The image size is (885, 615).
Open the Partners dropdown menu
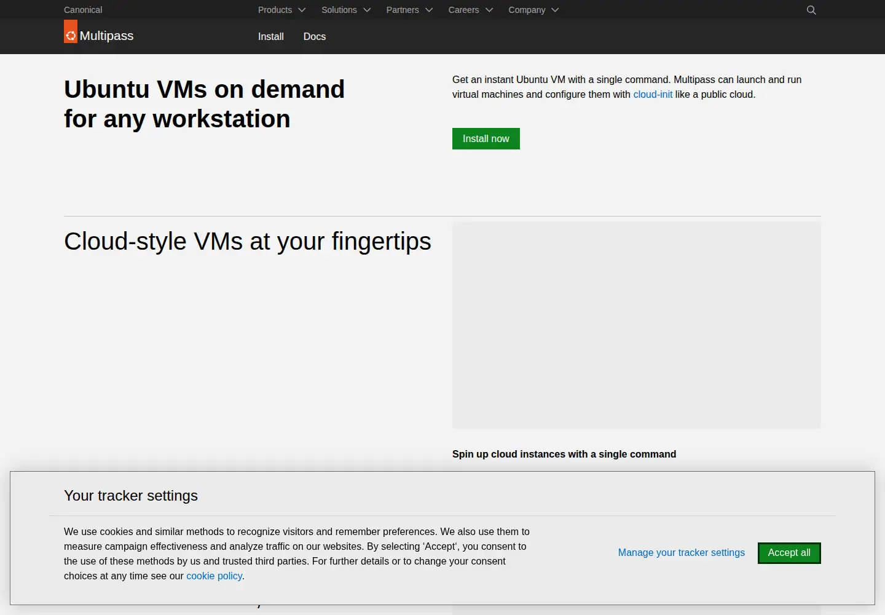click(409, 10)
